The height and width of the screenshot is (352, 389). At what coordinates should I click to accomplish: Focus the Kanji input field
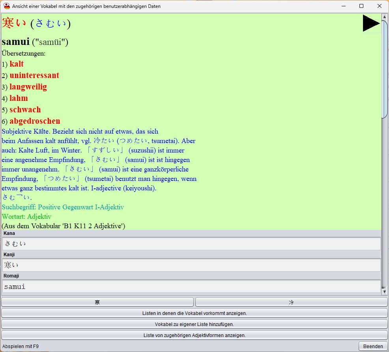(191, 265)
